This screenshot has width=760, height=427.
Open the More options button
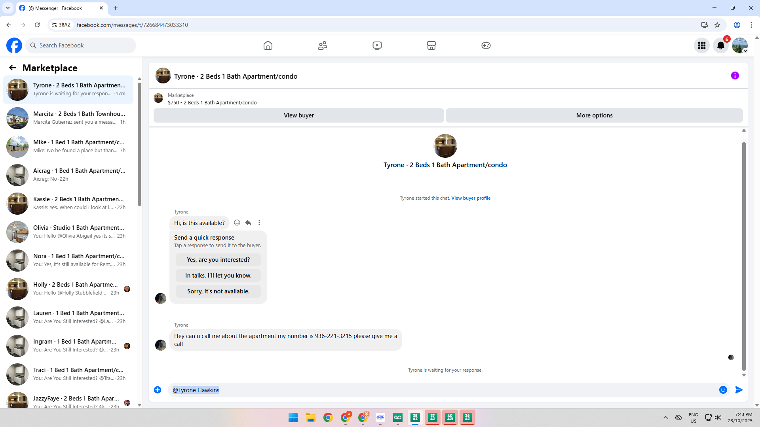594,115
